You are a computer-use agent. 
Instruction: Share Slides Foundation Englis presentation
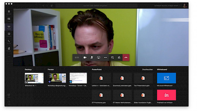(x=143, y=95)
